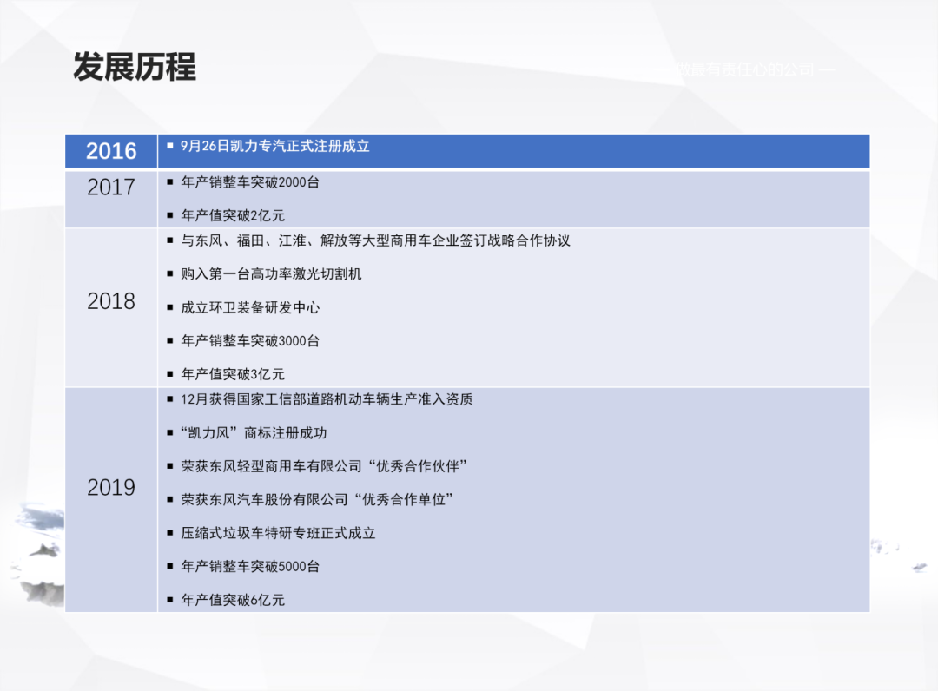Click the 年产值突破3亿元 bullet
Image resolution: width=938 pixels, height=691 pixels.
[233, 374]
